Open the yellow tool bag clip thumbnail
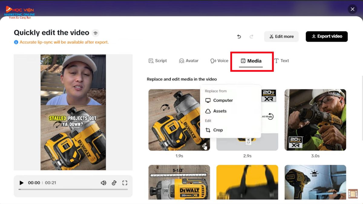Screen dimensions: 363x204 247,182
